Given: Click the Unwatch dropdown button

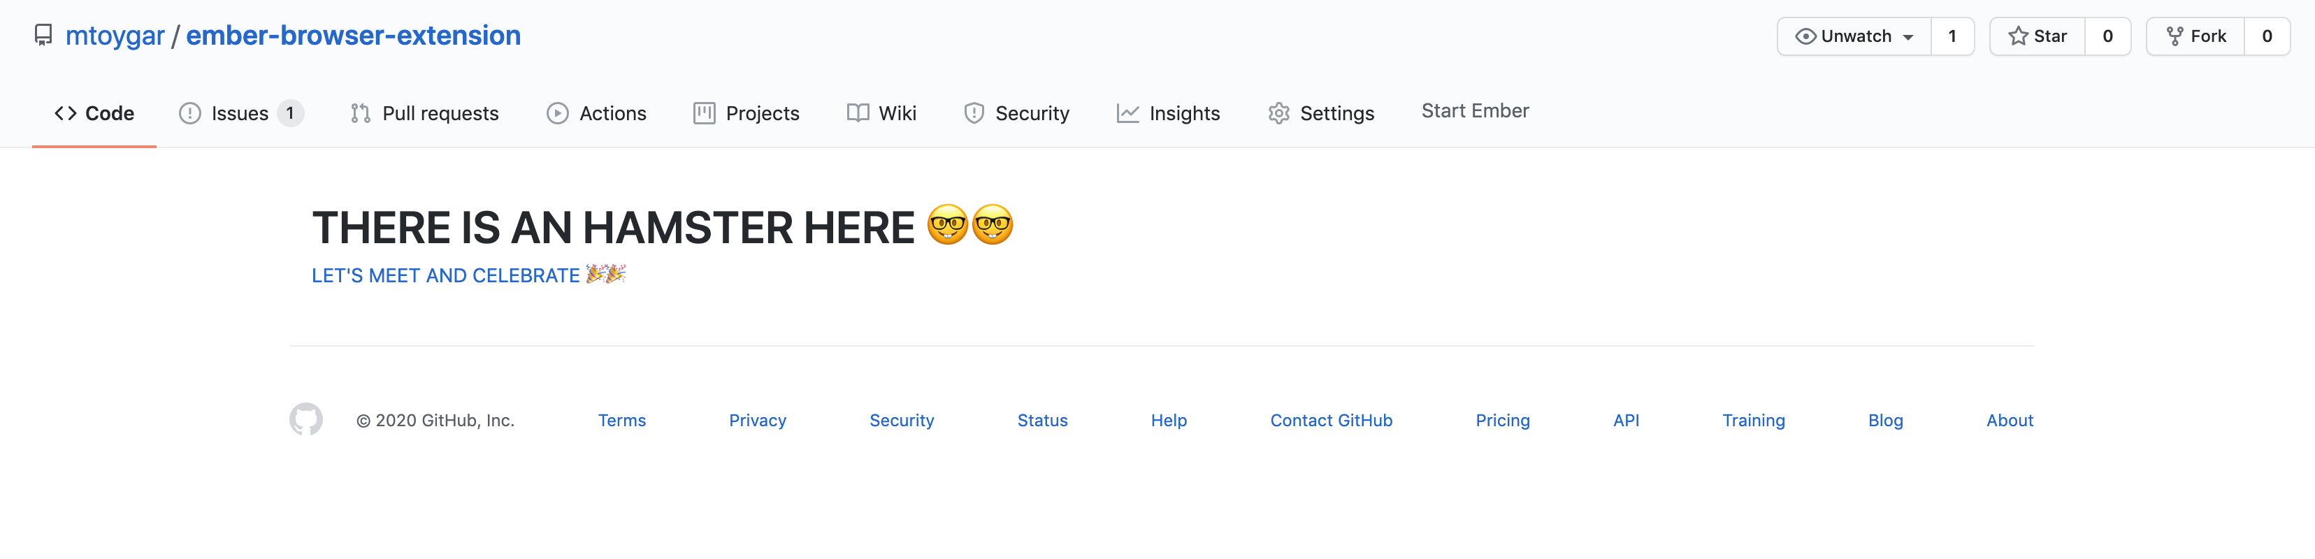Looking at the screenshot, I should tap(1854, 36).
